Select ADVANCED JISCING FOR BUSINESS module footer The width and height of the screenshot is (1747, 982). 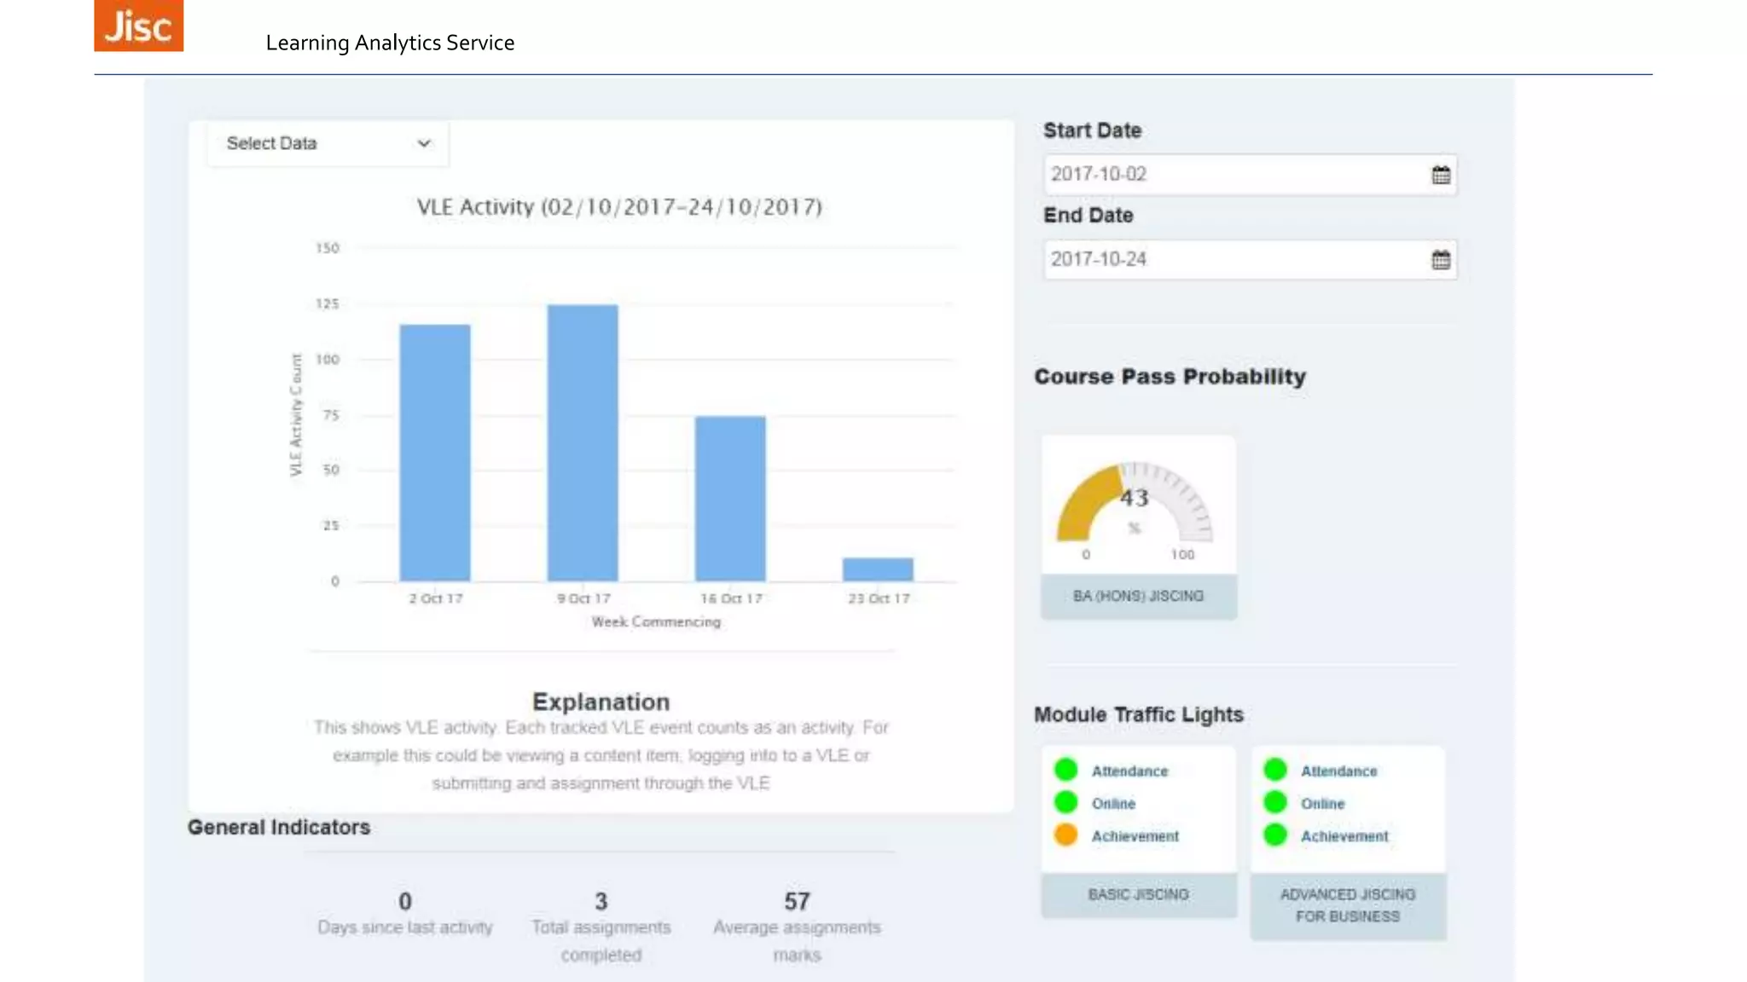click(x=1348, y=905)
